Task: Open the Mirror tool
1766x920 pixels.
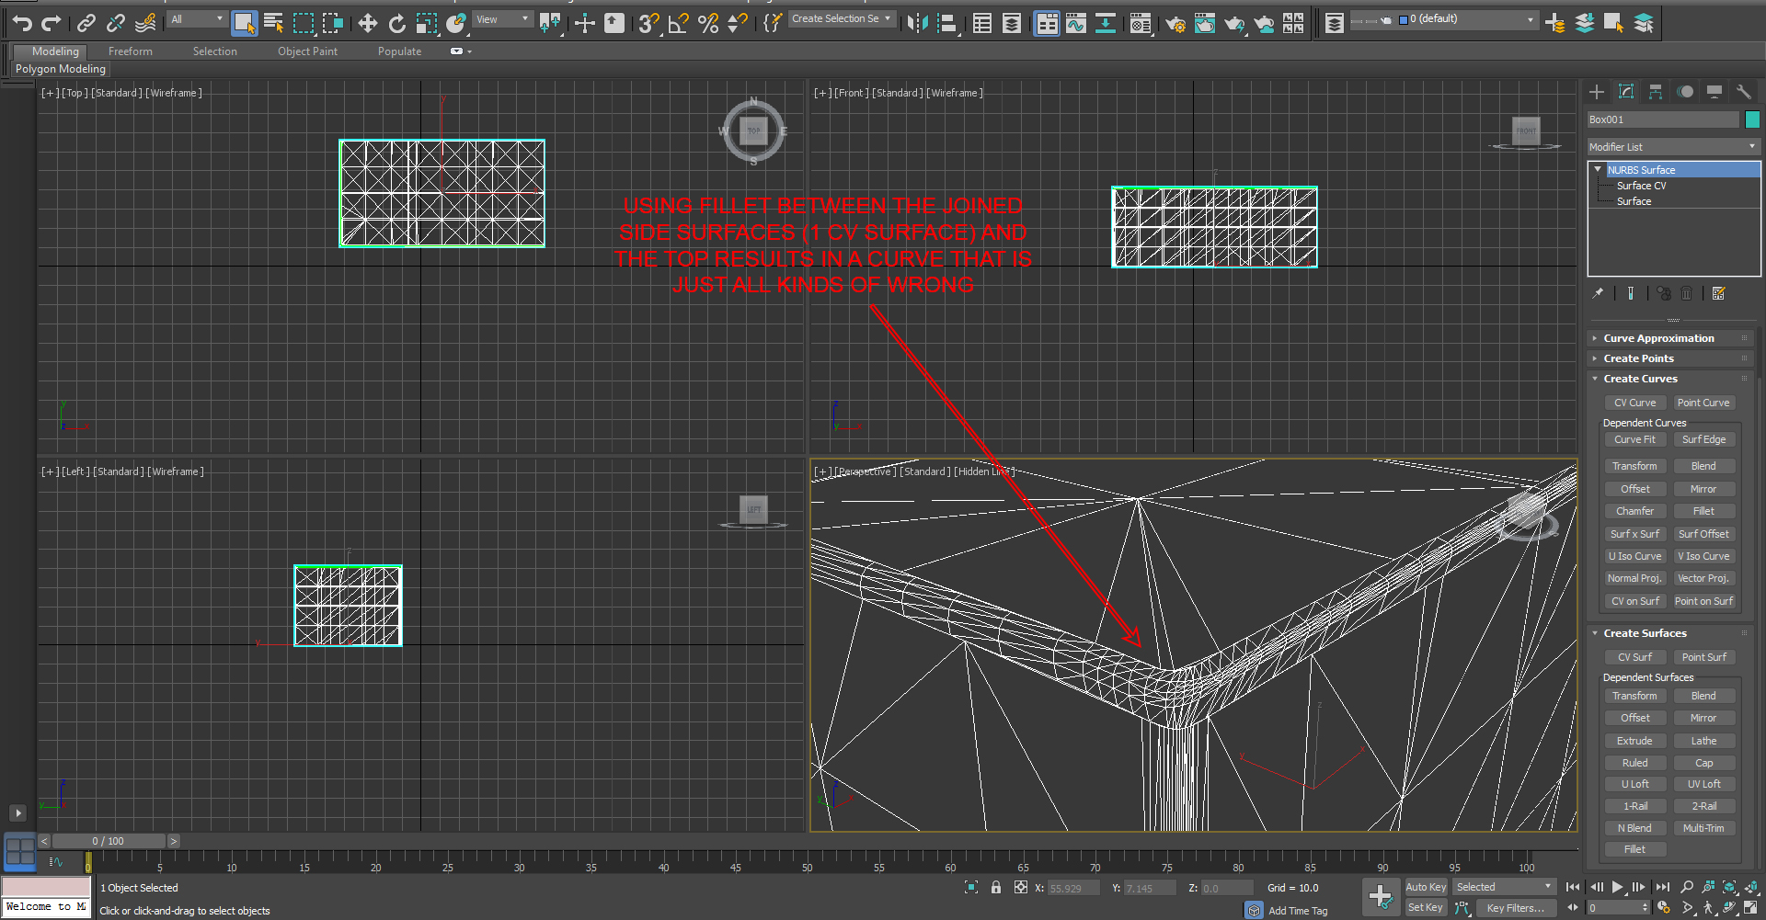Action: click(917, 23)
